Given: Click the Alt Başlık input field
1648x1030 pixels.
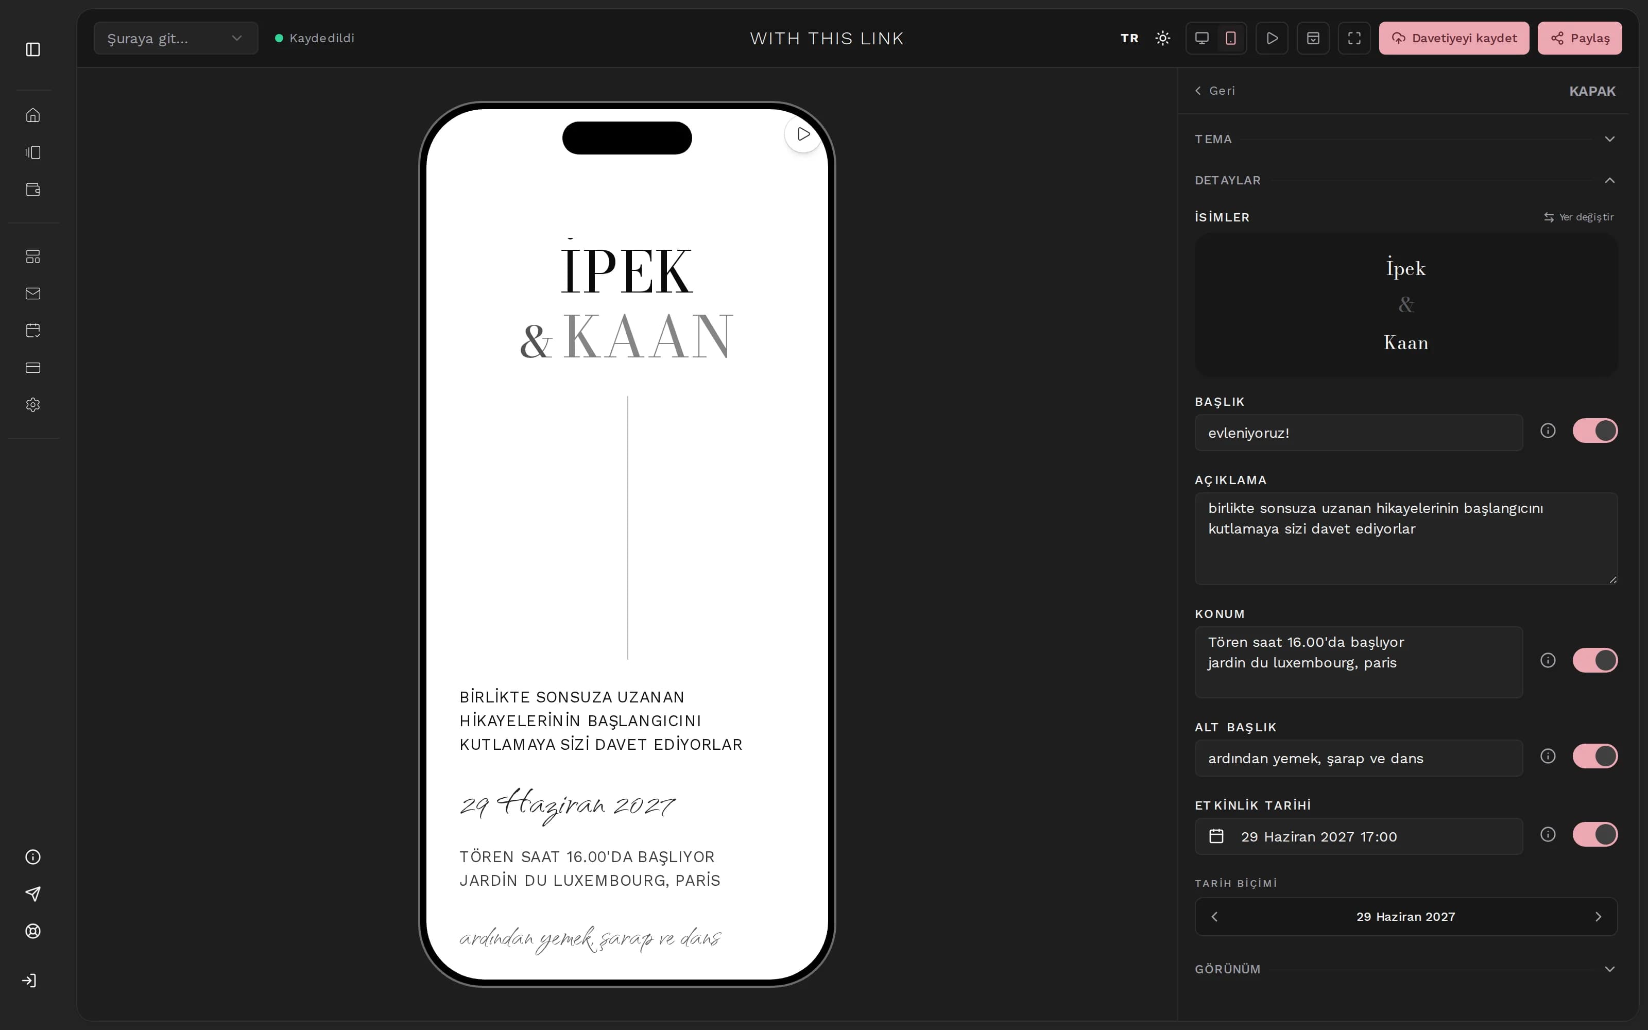Looking at the screenshot, I should (x=1359, y=758).
